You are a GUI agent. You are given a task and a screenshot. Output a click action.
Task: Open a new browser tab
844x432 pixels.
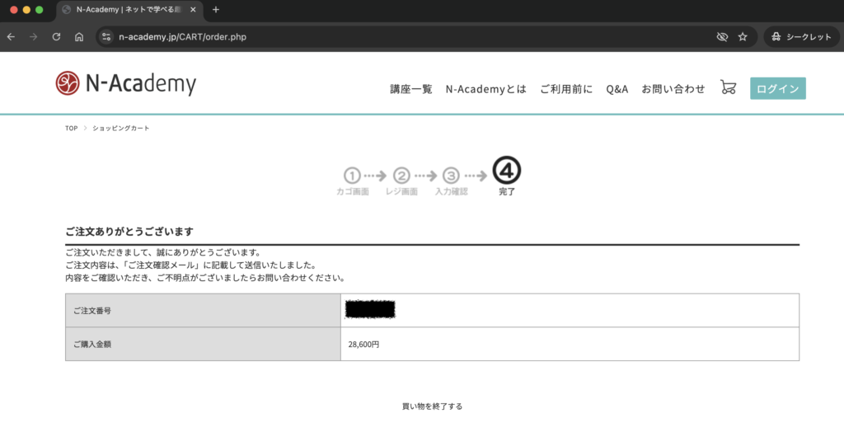click(216, 10)
